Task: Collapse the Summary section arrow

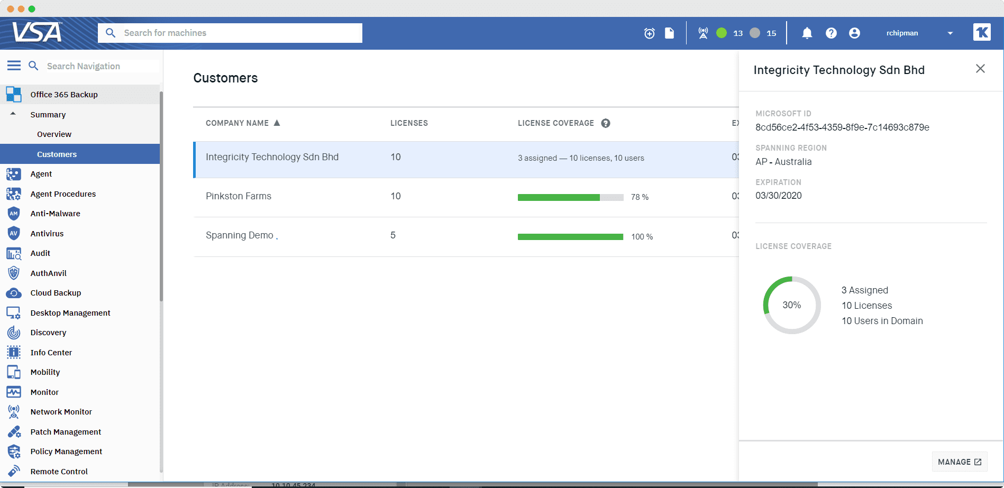Action: (x=13, y=114)
